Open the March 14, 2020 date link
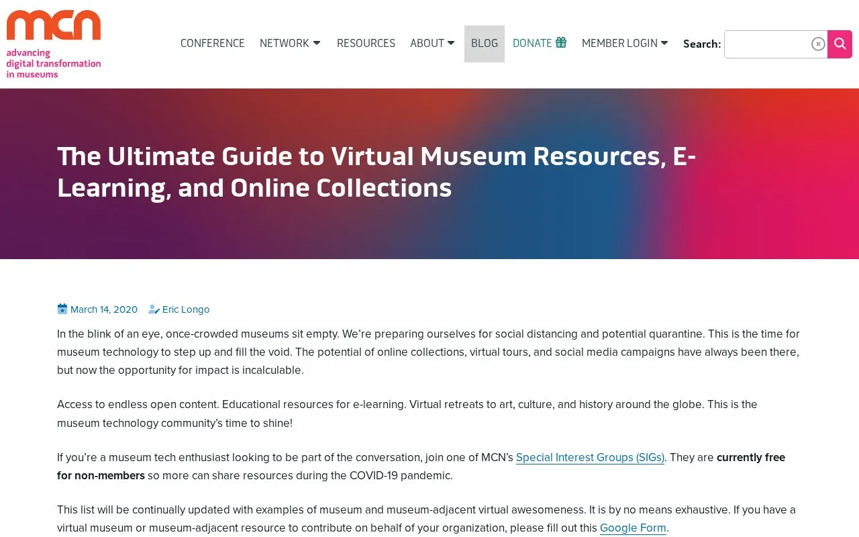Image resolution: width=859 pixels, height=537 pixels. pos(104,309)
